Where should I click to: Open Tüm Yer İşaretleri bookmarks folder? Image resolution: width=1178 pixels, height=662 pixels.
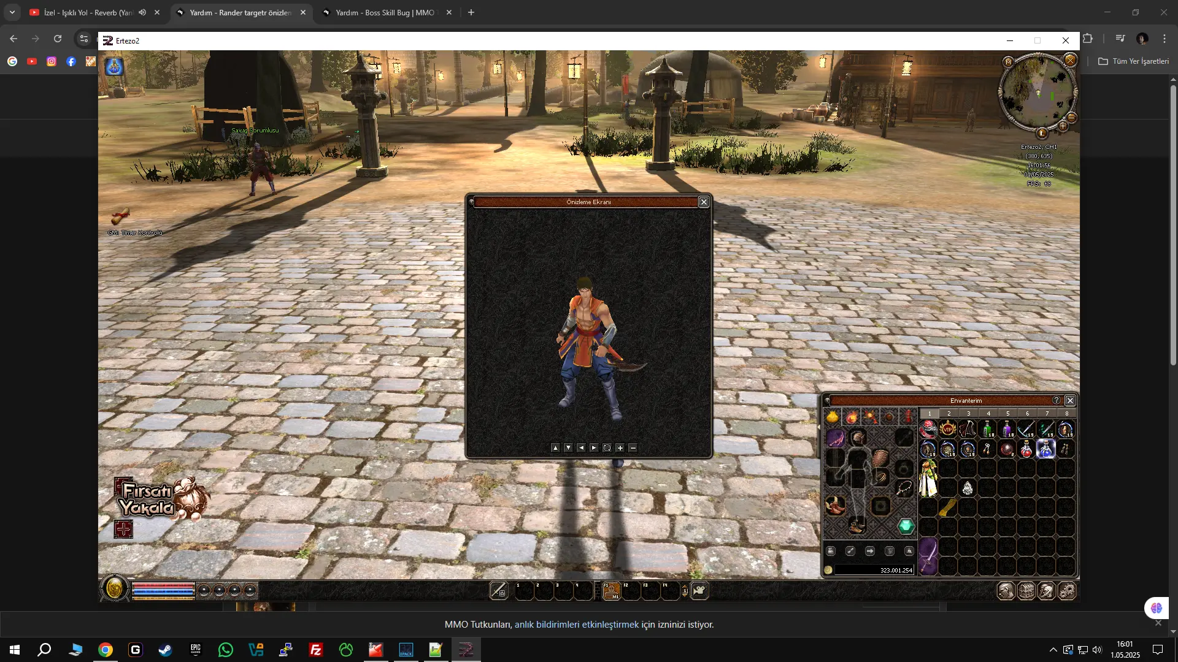pyautogui.click(x=1134, y=61)
